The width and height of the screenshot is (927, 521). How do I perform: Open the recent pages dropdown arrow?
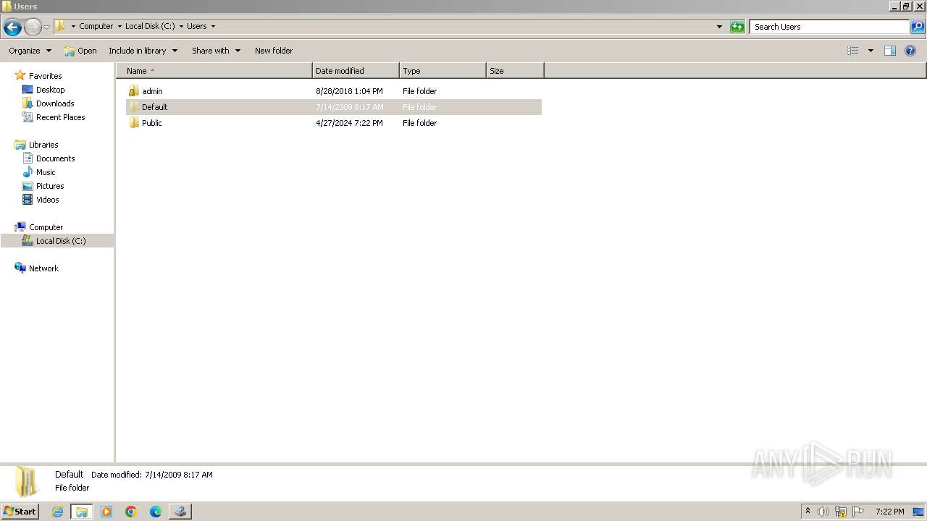tap(47, 27)
